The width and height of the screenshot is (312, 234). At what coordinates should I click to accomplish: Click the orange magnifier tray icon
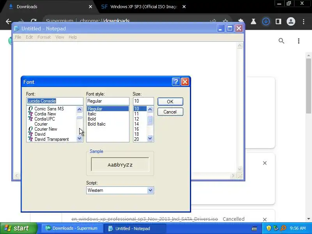point(283,228)
